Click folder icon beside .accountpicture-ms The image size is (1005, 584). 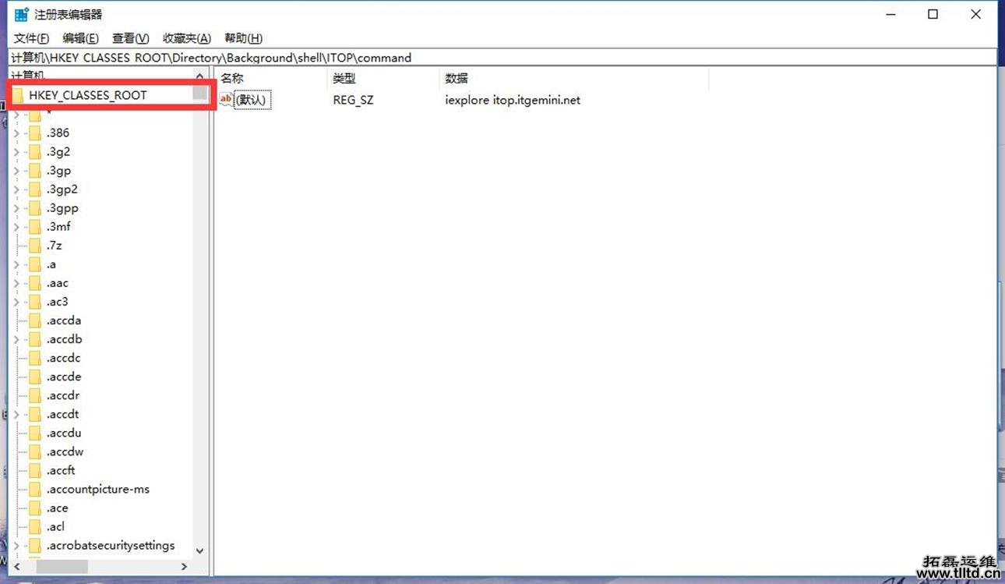34,490
